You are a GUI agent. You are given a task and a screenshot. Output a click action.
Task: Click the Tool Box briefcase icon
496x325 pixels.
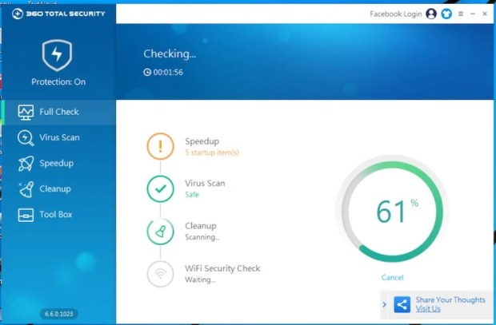coord(26,215)
